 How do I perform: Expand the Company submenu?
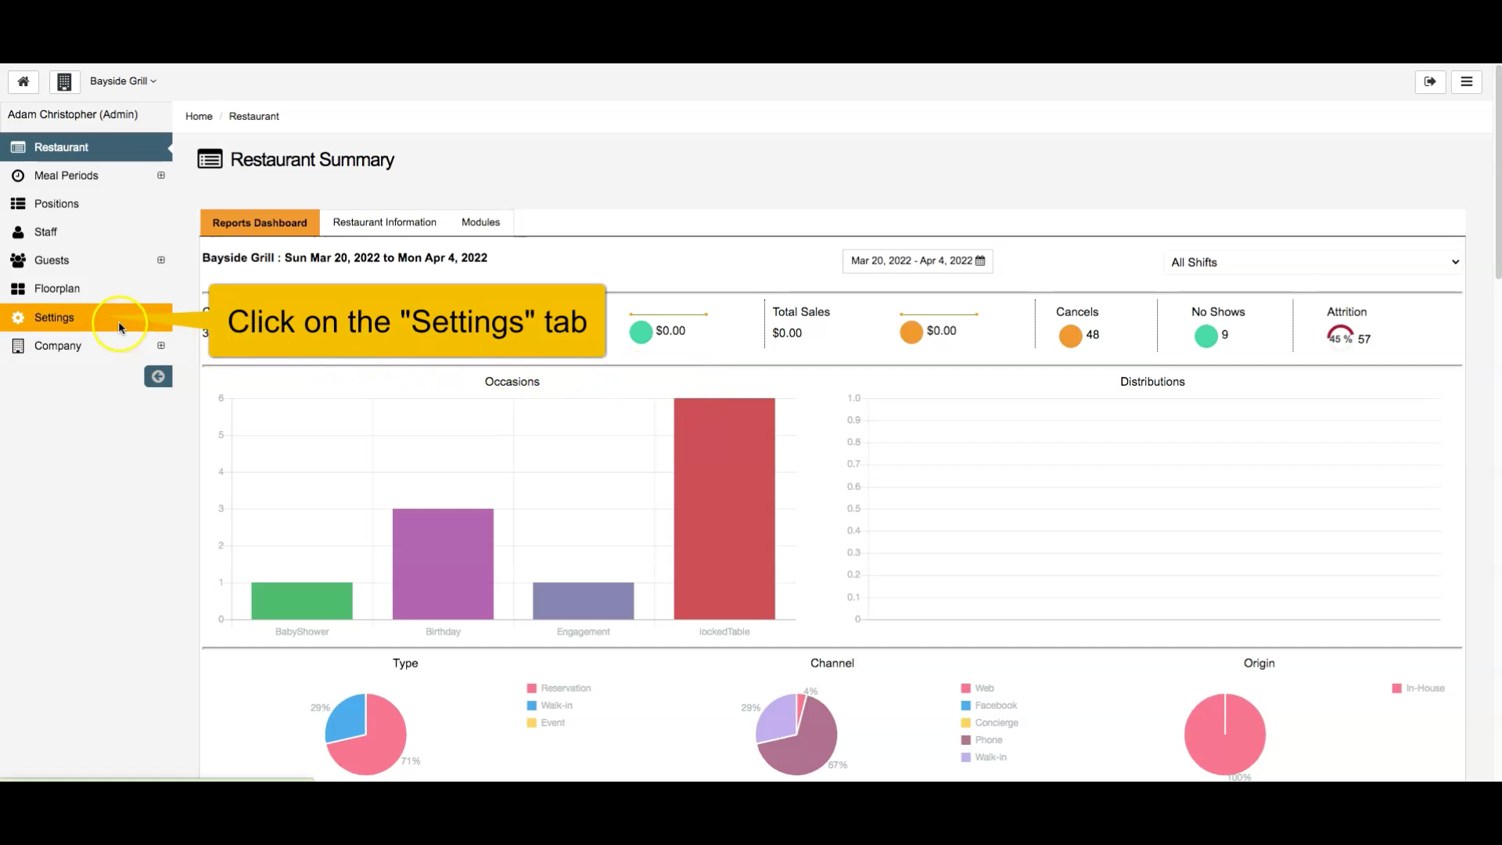tap(161, 346)
